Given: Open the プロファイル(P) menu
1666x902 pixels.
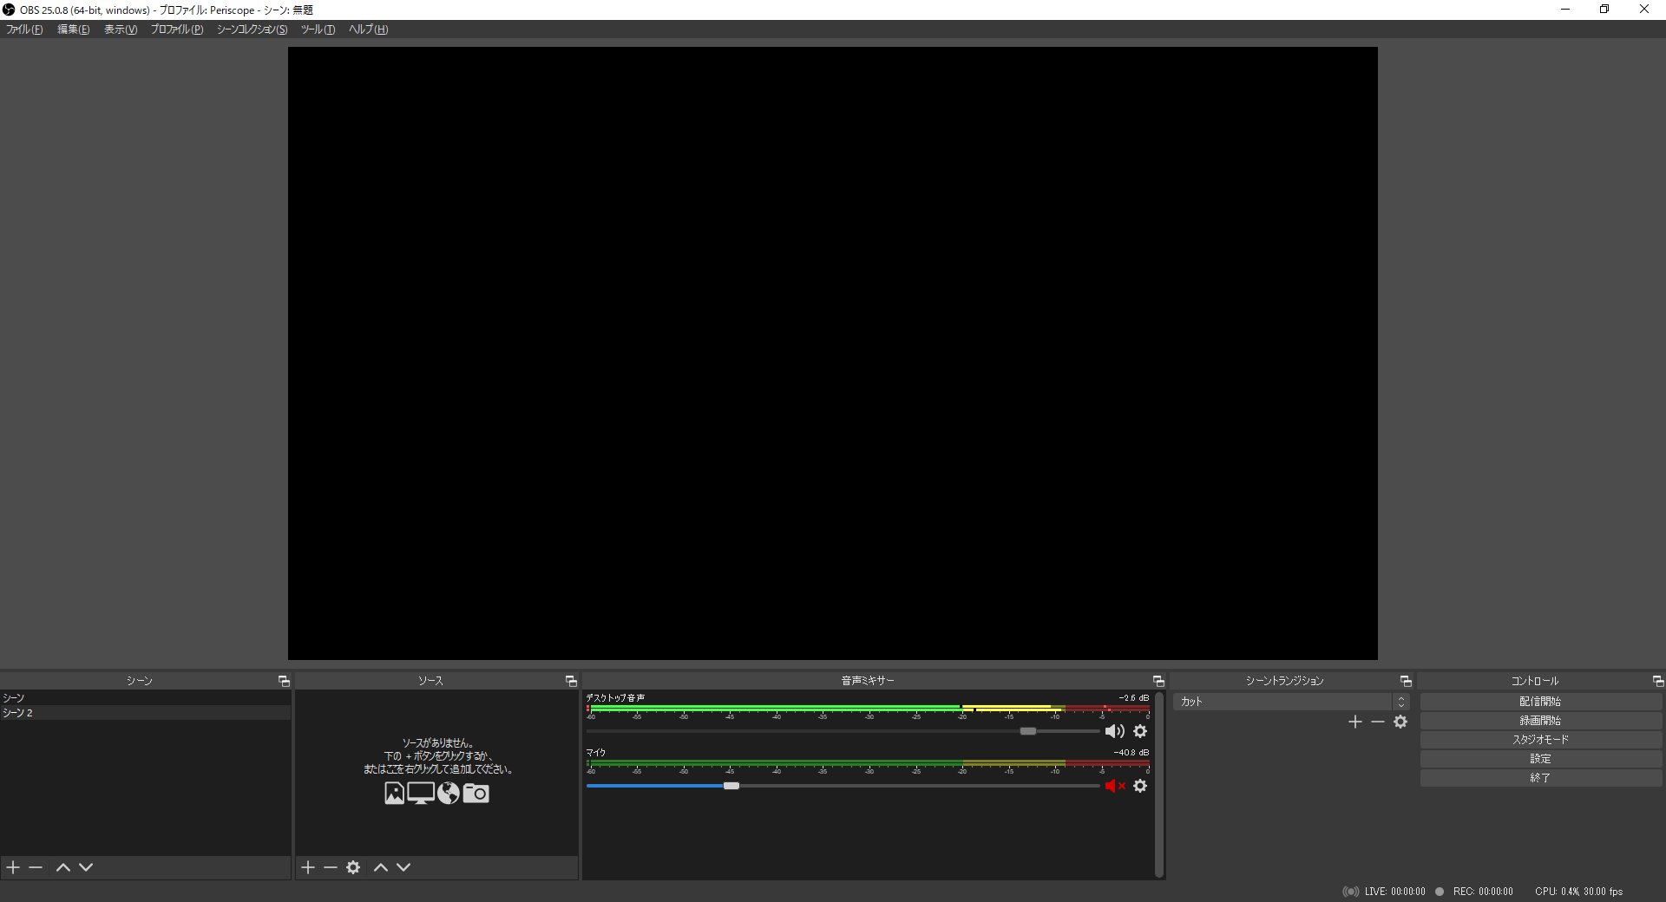Looking at the screenshot, I should 177,29.
